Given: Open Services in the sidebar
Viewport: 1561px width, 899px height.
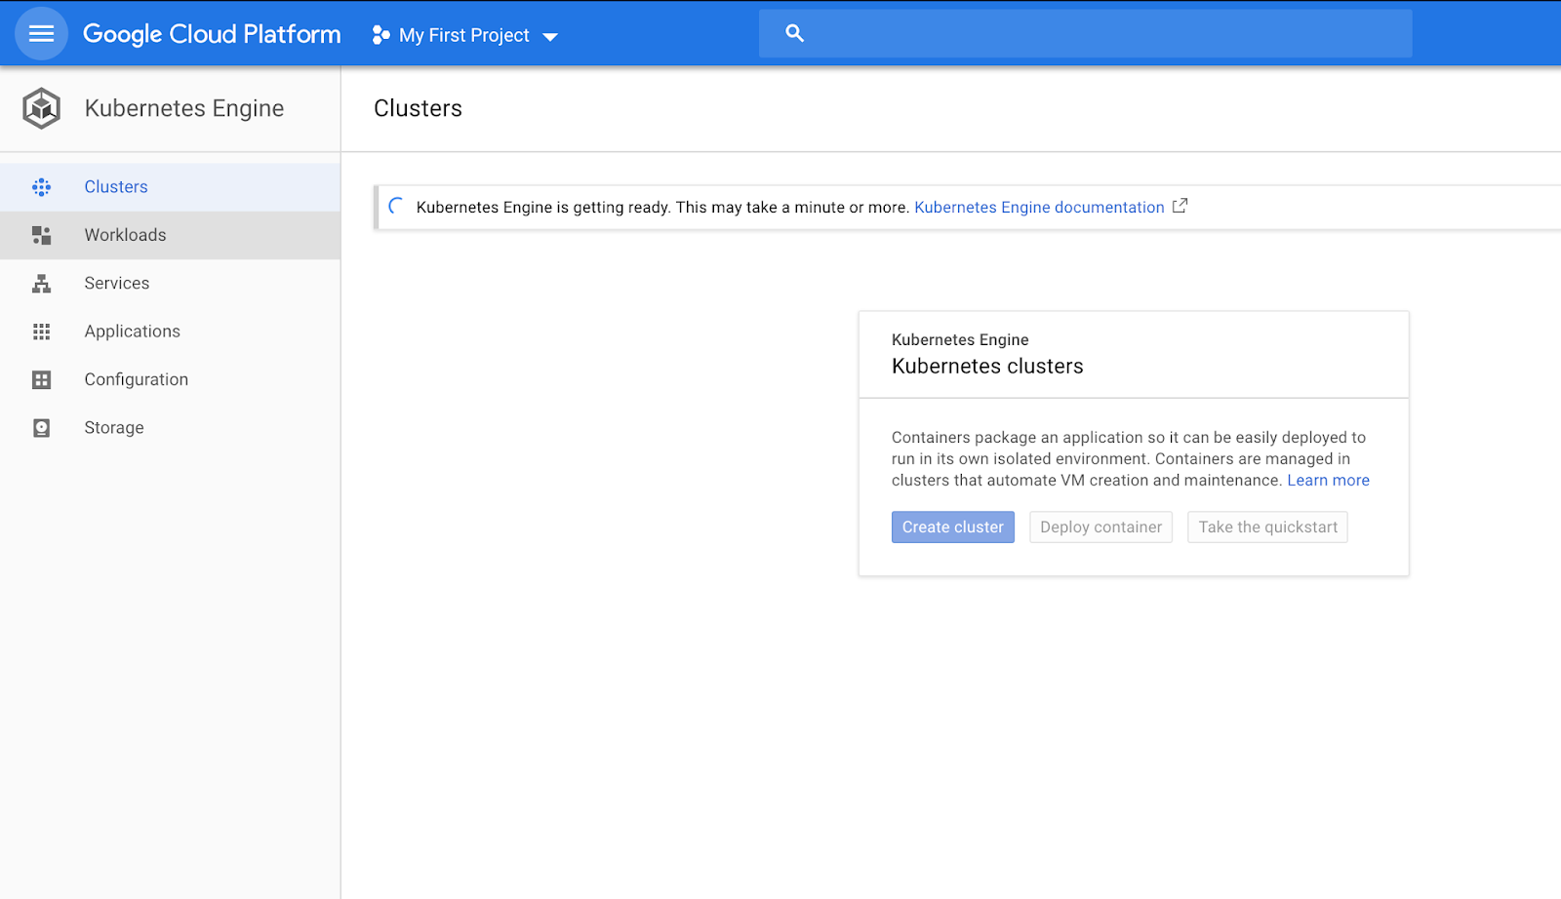Looking at the screenshot, I should coord(170,284).
